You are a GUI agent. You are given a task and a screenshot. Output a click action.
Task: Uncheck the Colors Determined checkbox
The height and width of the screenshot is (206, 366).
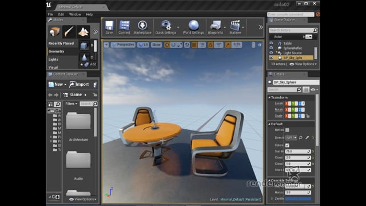click(287, 145)
